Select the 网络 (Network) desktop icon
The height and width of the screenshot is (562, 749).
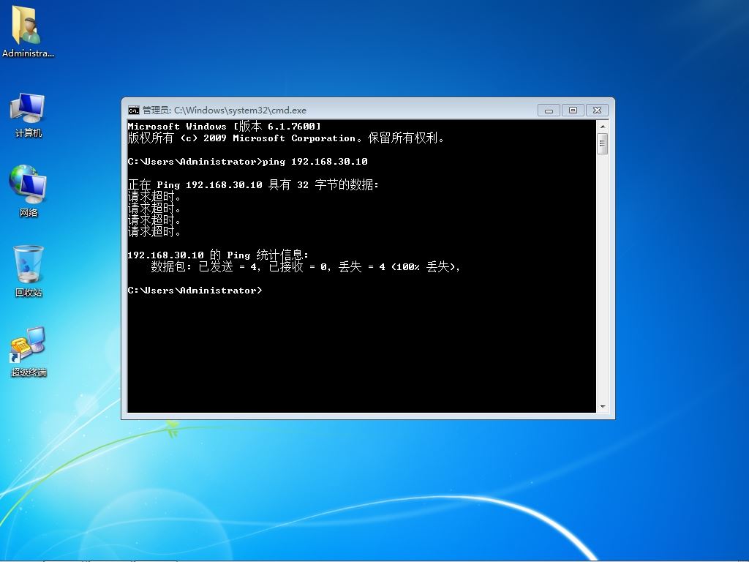coord(28,191)
